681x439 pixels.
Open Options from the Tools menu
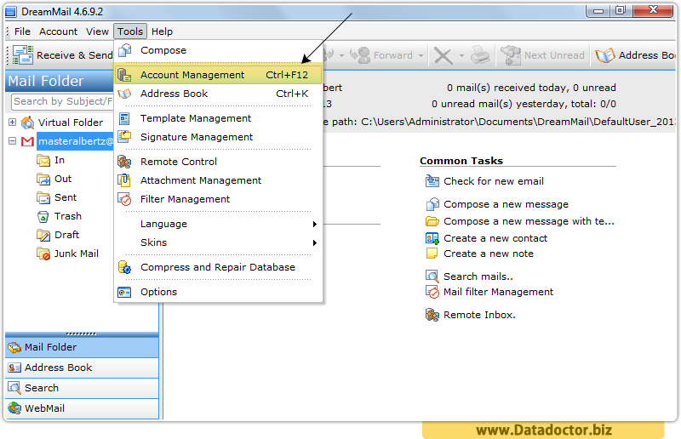219,292
